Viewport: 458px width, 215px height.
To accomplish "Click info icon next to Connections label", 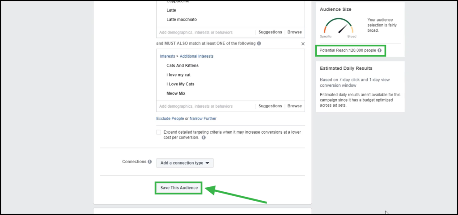I will click(x=149, y=162).
